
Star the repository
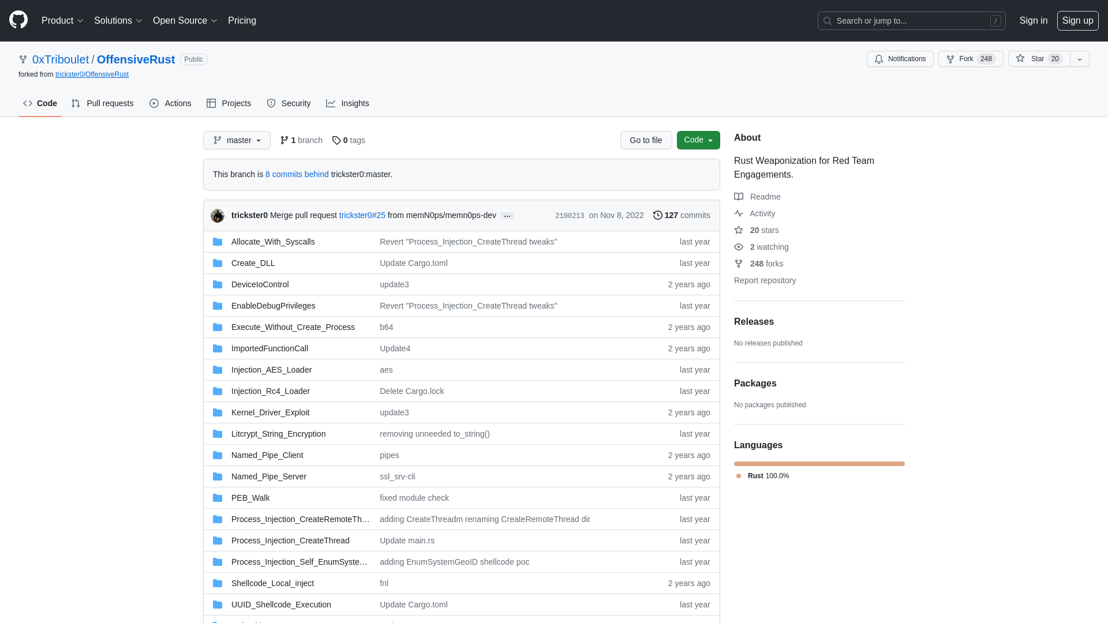1039,59
